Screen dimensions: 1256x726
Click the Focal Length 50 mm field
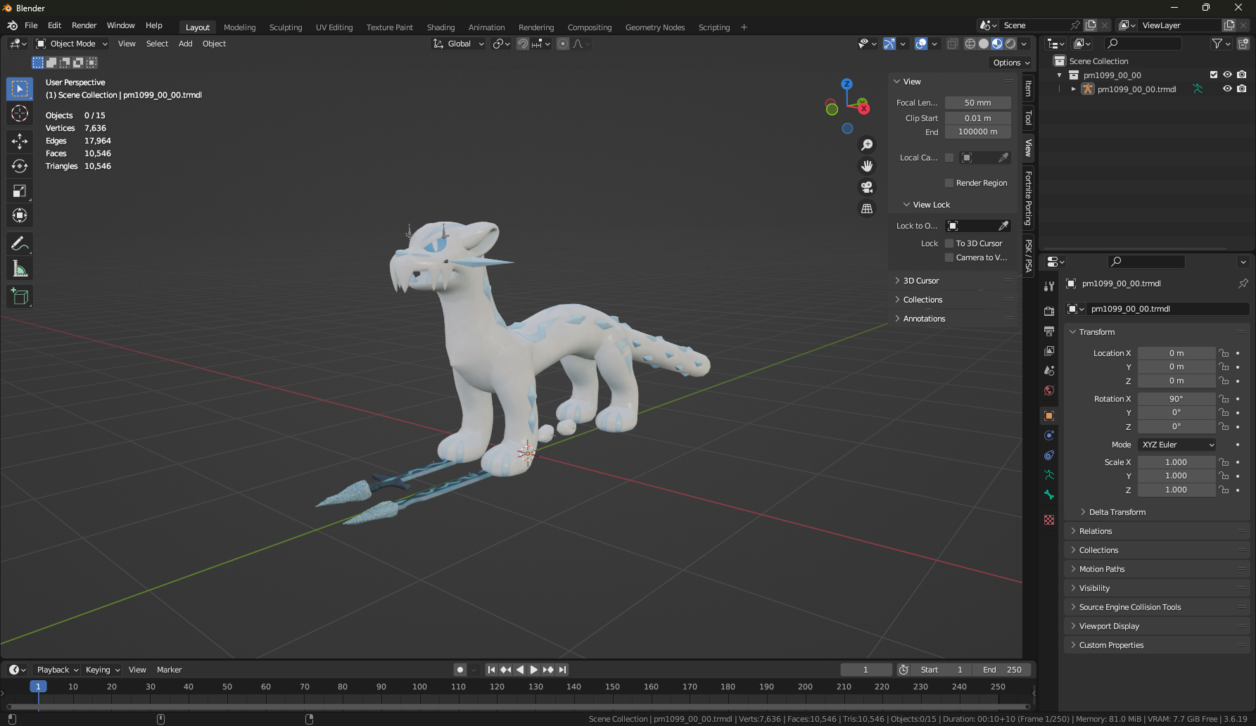tap(977, 103)
